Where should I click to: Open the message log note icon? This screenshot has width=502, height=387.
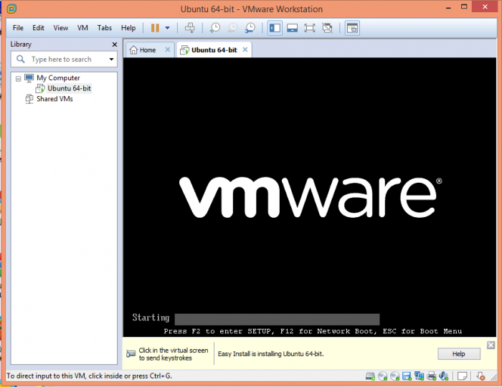[462, 376]
